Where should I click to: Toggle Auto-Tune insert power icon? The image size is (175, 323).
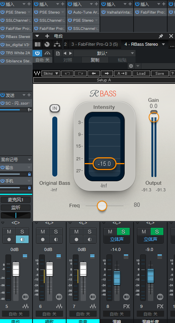[x=70, y=12]
